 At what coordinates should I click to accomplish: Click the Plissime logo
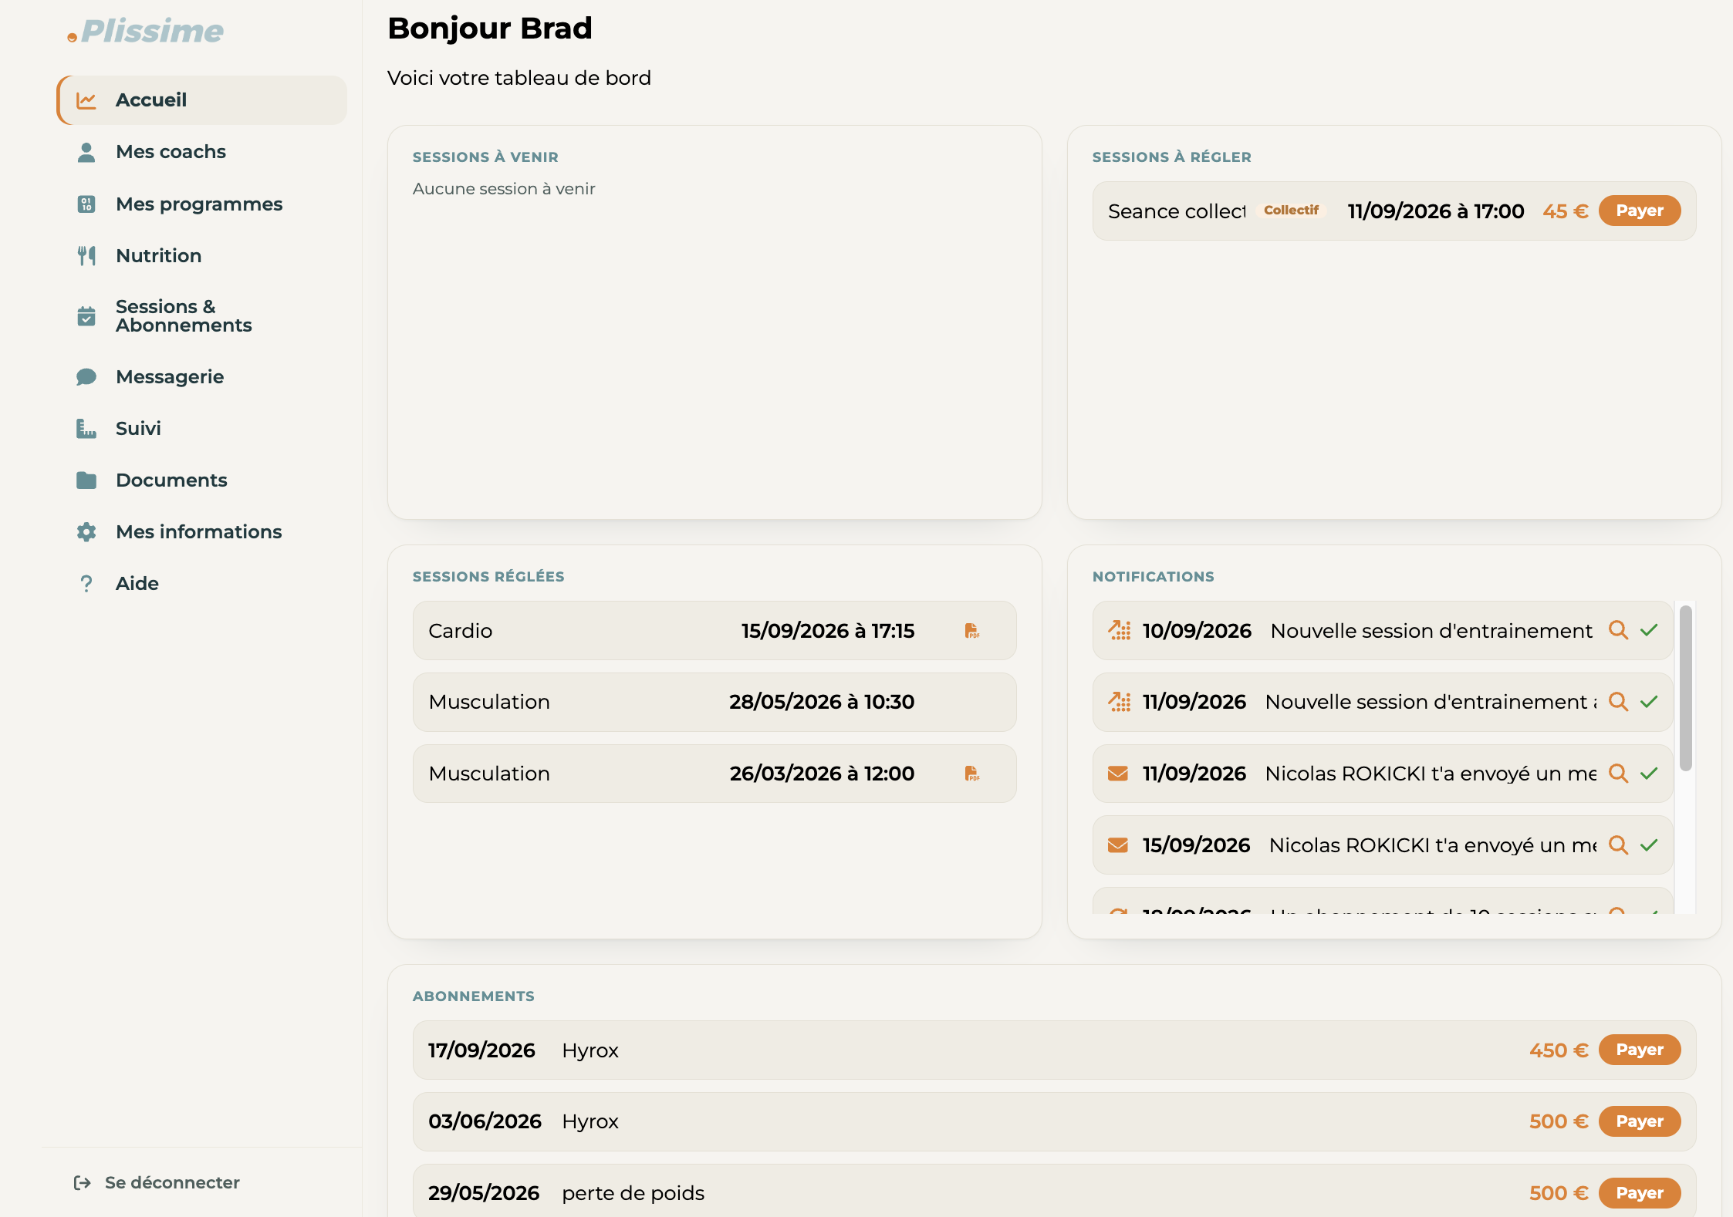tap(146, 31)
